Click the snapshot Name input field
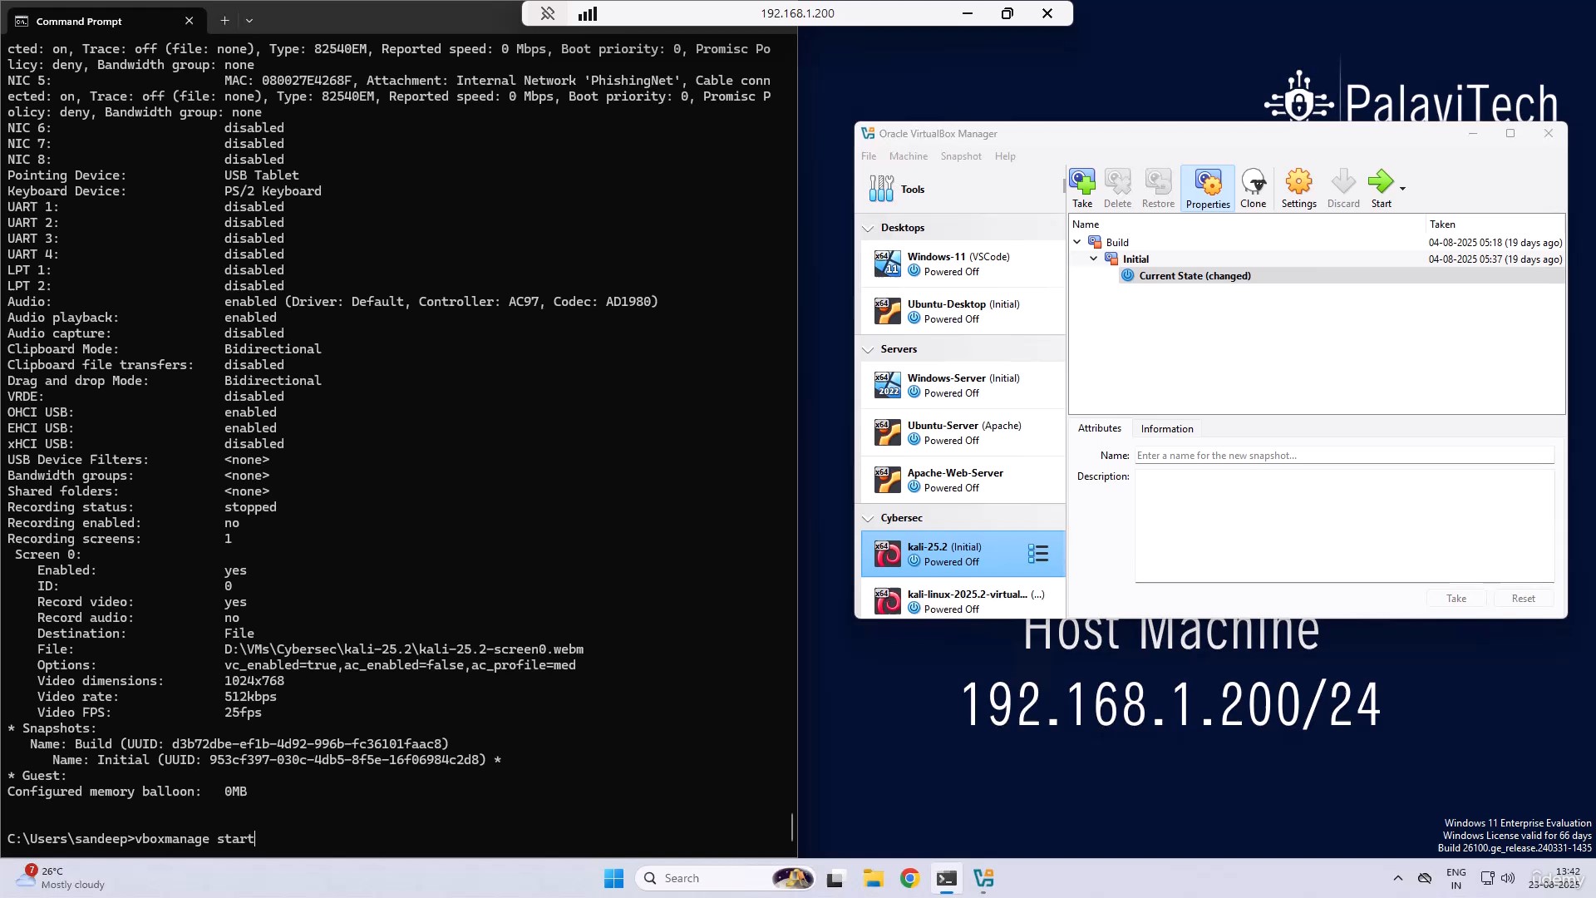This screenshot has width=1596, height=898. coord(1344,456)
